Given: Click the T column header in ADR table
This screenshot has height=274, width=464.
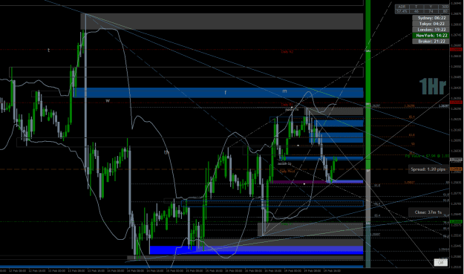Looking at the screenshot, I should pyautogui.click(x=416, y=7).
